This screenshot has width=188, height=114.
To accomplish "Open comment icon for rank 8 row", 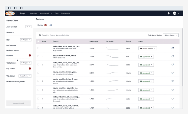I will [x=173, y=108].
